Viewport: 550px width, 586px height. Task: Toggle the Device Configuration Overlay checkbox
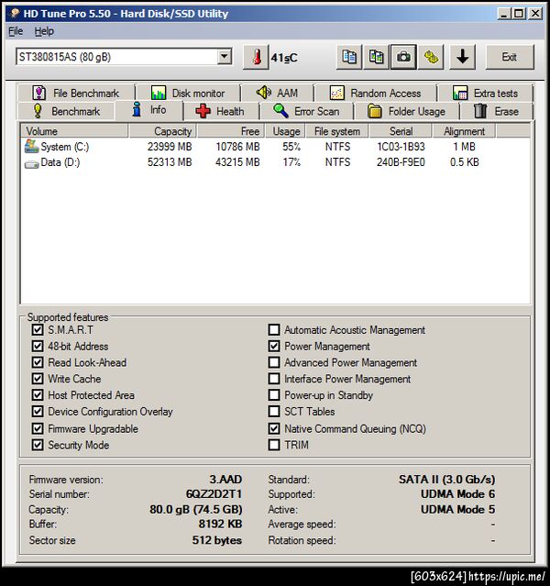pyautogui.click(x=38, y=412)
